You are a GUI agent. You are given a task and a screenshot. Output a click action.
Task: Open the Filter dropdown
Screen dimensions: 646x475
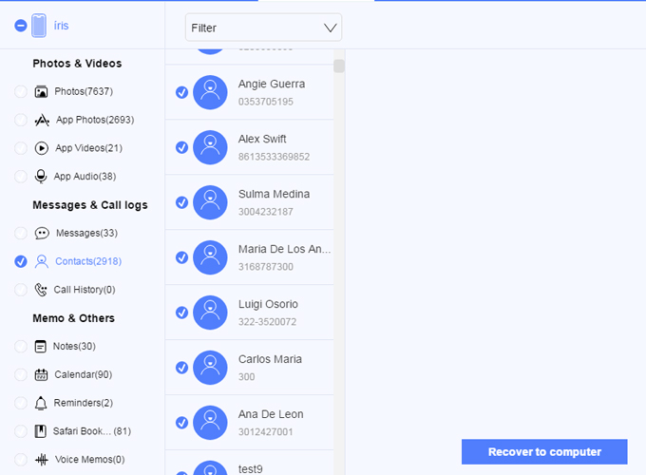tap(264, 28)
